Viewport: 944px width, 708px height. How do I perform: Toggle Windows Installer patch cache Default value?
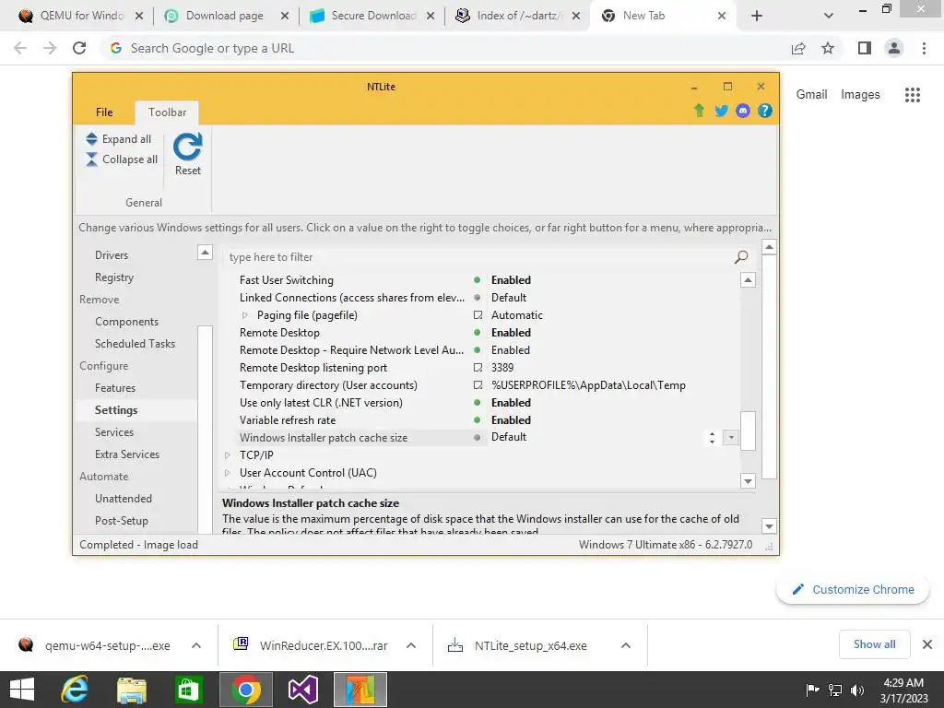(509, 437)
